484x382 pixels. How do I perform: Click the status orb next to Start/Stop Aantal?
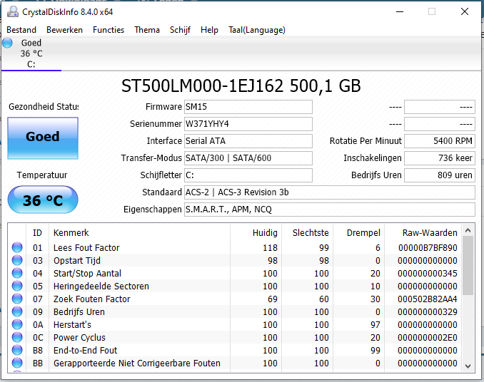17,274
